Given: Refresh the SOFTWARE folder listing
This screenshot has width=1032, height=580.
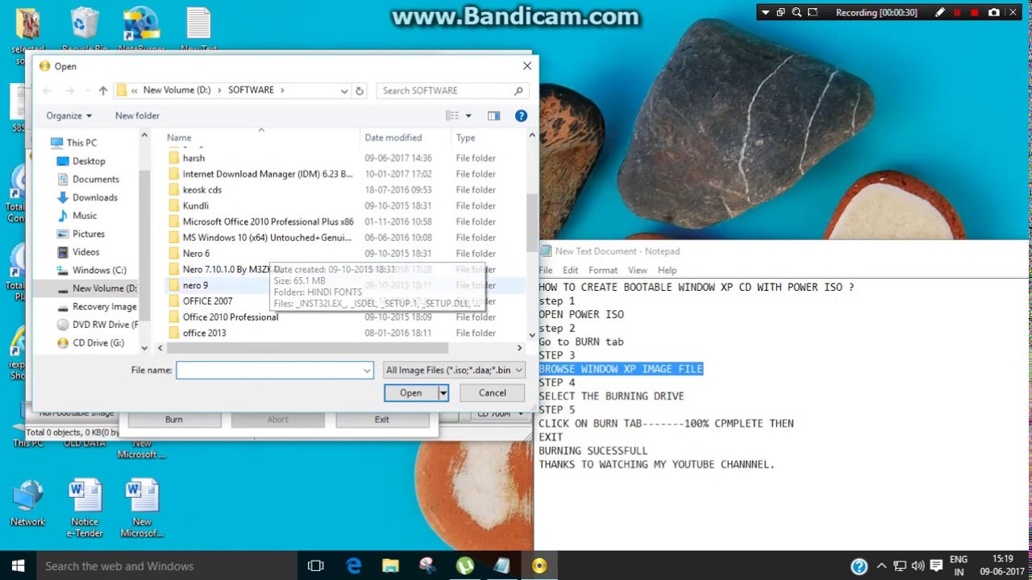Looking at the screenshot, I should [x=360, y=90].
